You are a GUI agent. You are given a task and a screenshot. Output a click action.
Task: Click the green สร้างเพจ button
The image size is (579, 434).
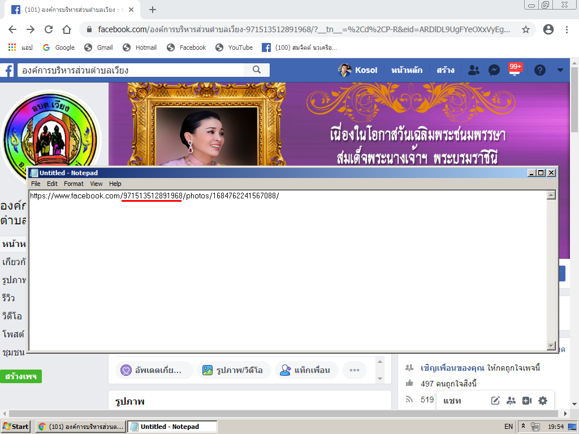pyautogui.click(x=21, y=376)
